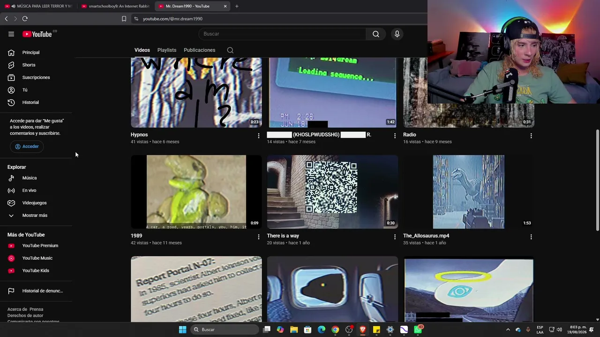Viewport: 600px width, 337px height.
Task: Focus the YouTube Buscar search field
Action: pyautogui.click(x=282, y=34)
